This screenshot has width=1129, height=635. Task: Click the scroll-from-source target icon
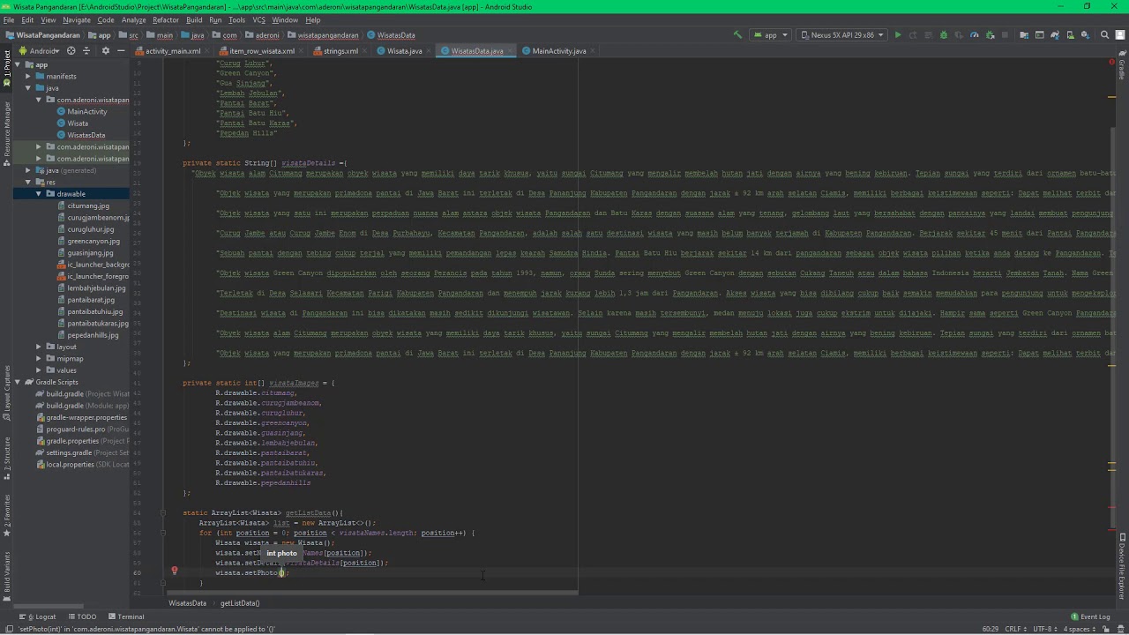pos(71,51)
